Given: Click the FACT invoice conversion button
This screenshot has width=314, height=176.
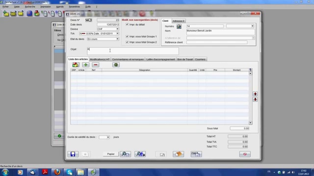Looking at the screenshot, I should pos(196,154).
